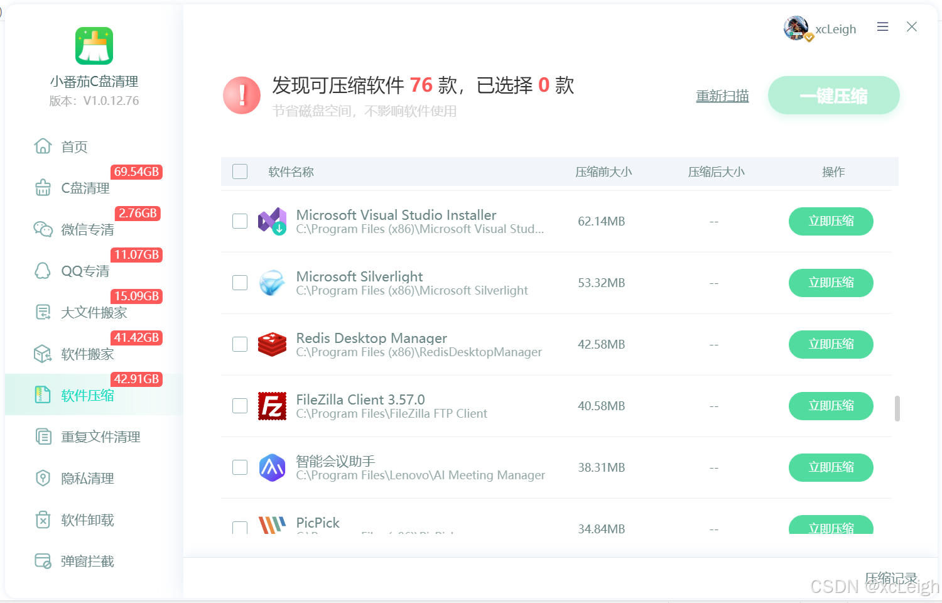
Task: Compress FileZilla Client with 立即压缩
Action: click(x=831, y=406)
